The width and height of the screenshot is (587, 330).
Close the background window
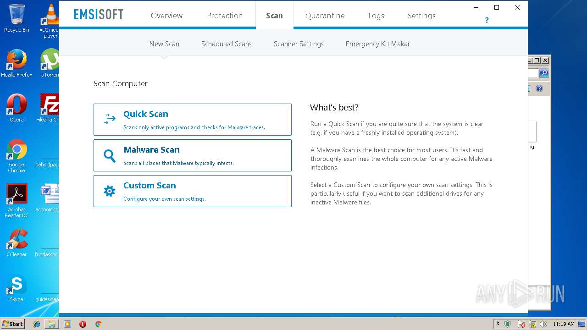545,60
